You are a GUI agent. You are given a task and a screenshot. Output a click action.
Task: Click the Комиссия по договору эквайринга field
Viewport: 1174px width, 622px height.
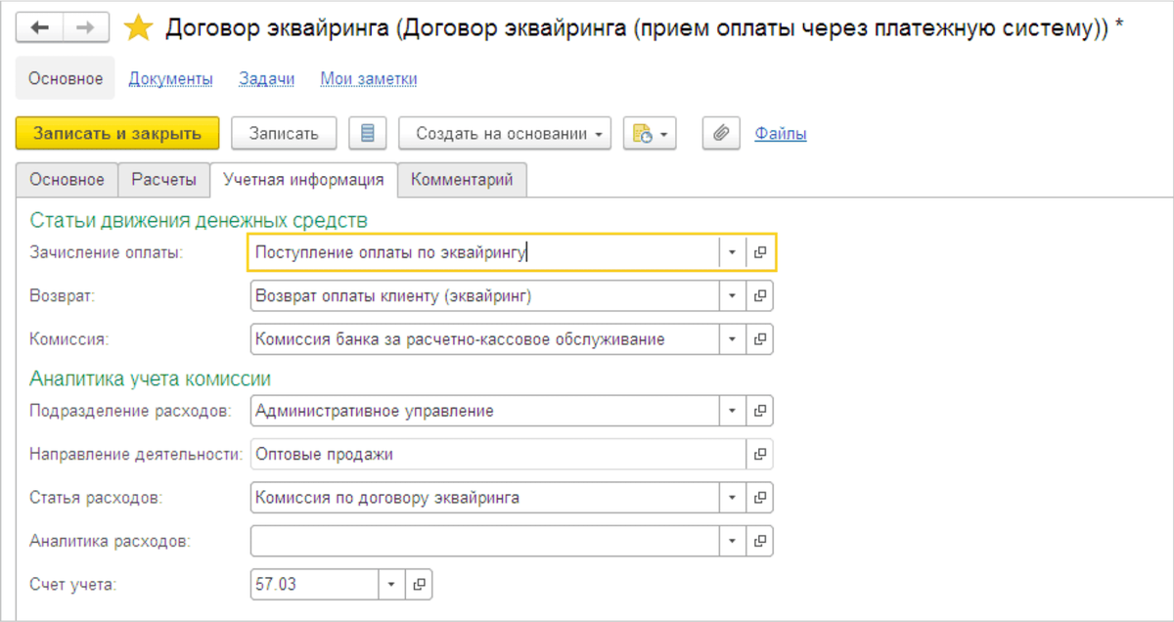(484, 498)
